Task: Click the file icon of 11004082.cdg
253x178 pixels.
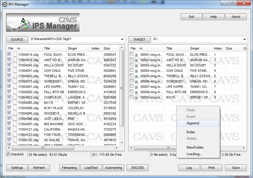Action: coord(15,92)
